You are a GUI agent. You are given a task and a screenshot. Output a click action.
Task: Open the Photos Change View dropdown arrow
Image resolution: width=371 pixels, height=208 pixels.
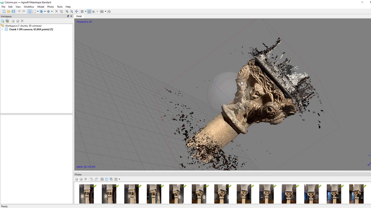point(119,179)
